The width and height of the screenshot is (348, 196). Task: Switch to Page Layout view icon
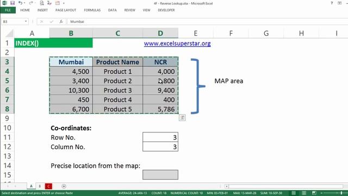tap(304, 193)
